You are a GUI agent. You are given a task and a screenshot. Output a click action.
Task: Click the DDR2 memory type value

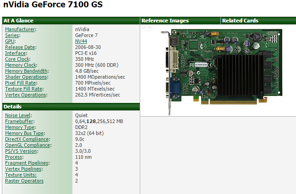[82, 127]
